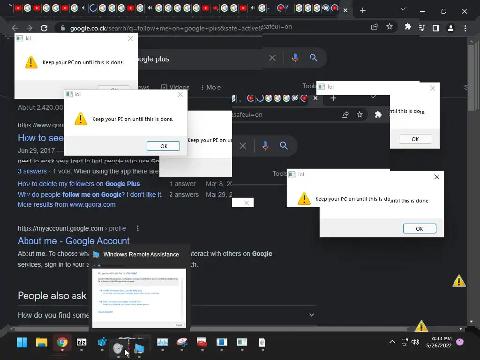Close the 'lol' dialog overlapping 'How to see'
The image size is (480, 360).
coord(180,94)
